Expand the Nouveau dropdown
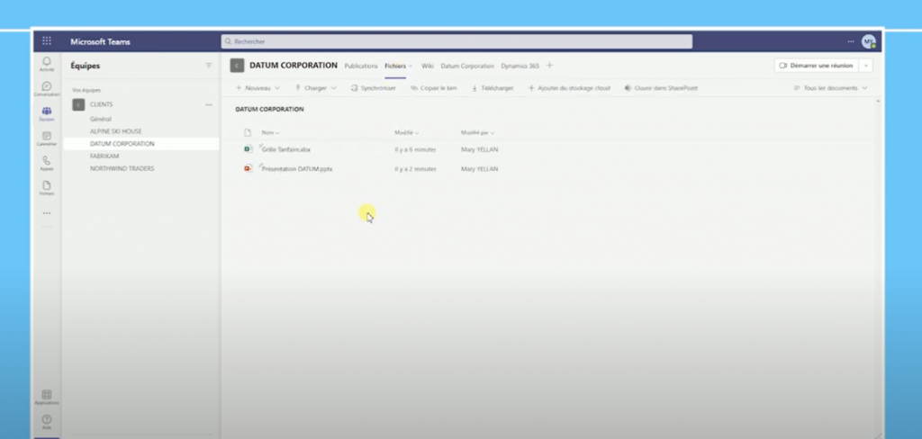Screen dimensions: 922x439 [258, 88]
